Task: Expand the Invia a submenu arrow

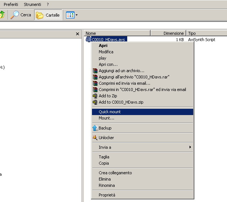Action: click(190, 147)
